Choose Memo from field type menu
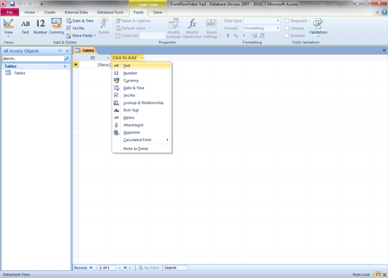The height and width of the screenshot is (278, 388). [142, 117]
